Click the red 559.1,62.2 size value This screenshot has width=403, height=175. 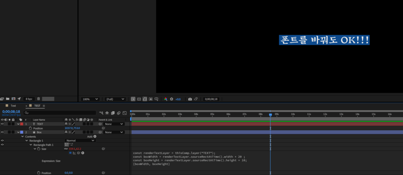[75, 149]
